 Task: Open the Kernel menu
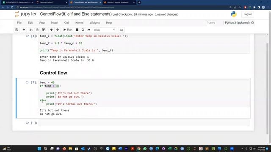pos(79,22)
